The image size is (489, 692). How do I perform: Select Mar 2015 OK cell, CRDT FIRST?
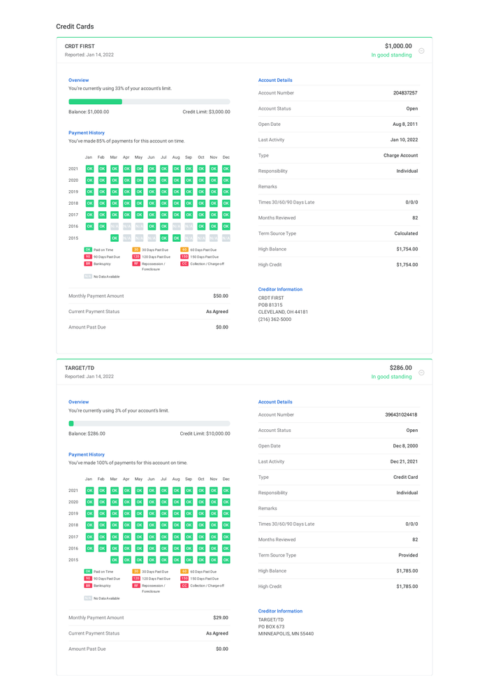115,238
